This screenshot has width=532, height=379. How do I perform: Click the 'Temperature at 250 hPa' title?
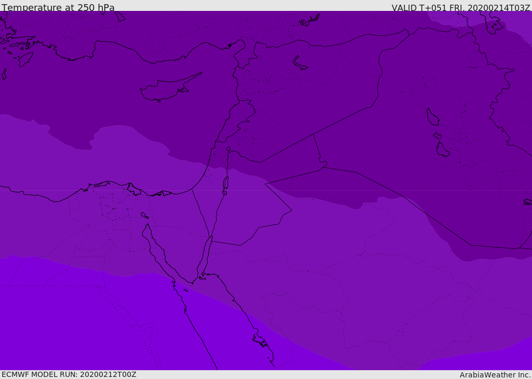point(58,8)
